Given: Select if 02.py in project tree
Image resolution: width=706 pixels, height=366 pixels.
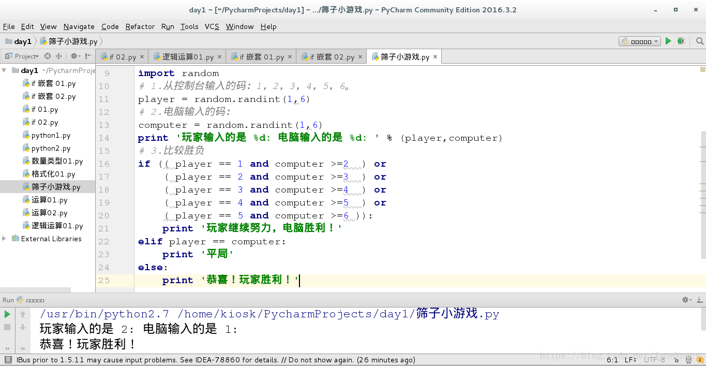Looking at the screenshot, I should pos(40,122).
